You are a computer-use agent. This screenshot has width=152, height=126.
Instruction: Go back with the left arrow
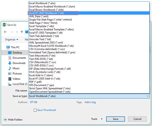(5, 32)
